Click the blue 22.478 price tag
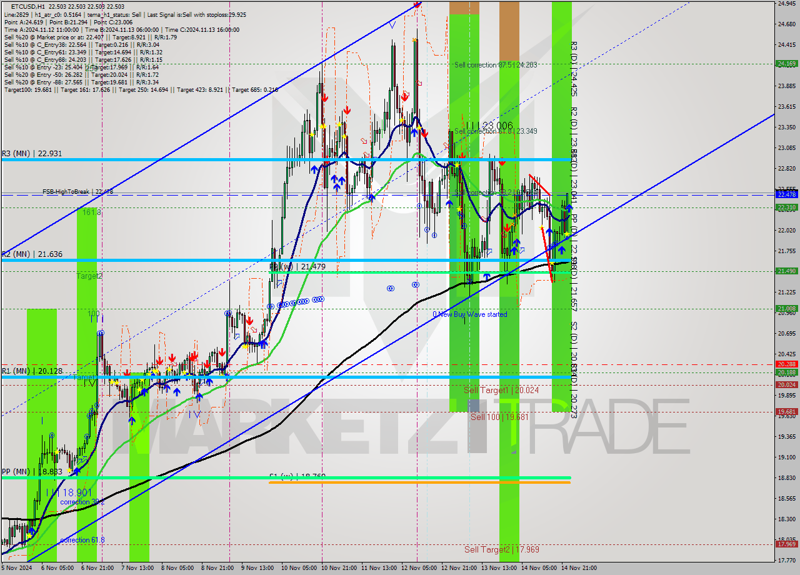800x575 pixels. coord(786,194)
